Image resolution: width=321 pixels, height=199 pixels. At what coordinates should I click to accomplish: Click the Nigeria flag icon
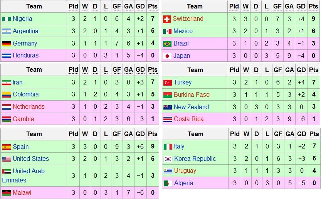pyautogui.click(x=6, y=19)
